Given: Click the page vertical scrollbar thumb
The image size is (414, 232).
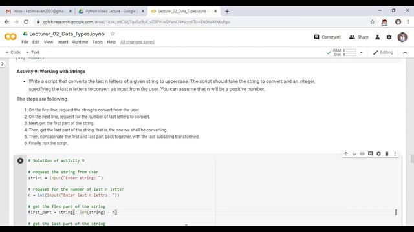Looking at the screenshot, I should tap(412, 159).
